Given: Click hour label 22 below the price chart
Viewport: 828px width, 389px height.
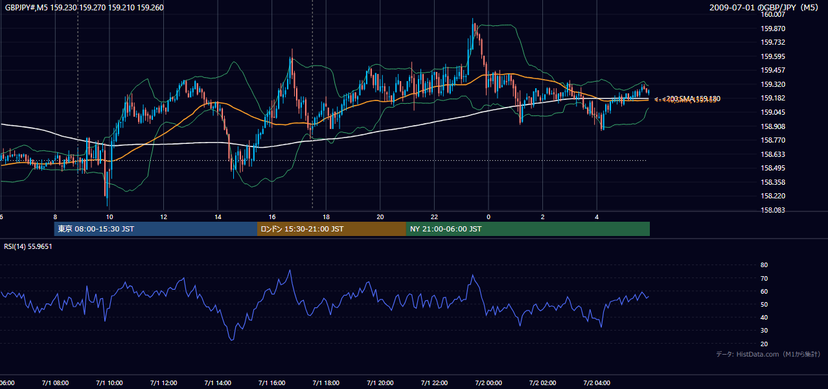Looking at the screenshot, I should coord(434,217).
